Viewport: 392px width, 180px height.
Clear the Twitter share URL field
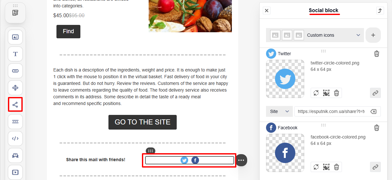click(374, 111)
